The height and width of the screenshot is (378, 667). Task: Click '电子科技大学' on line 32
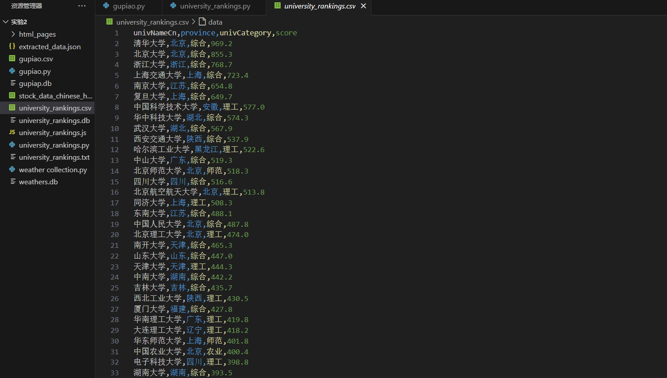point(158,362)
